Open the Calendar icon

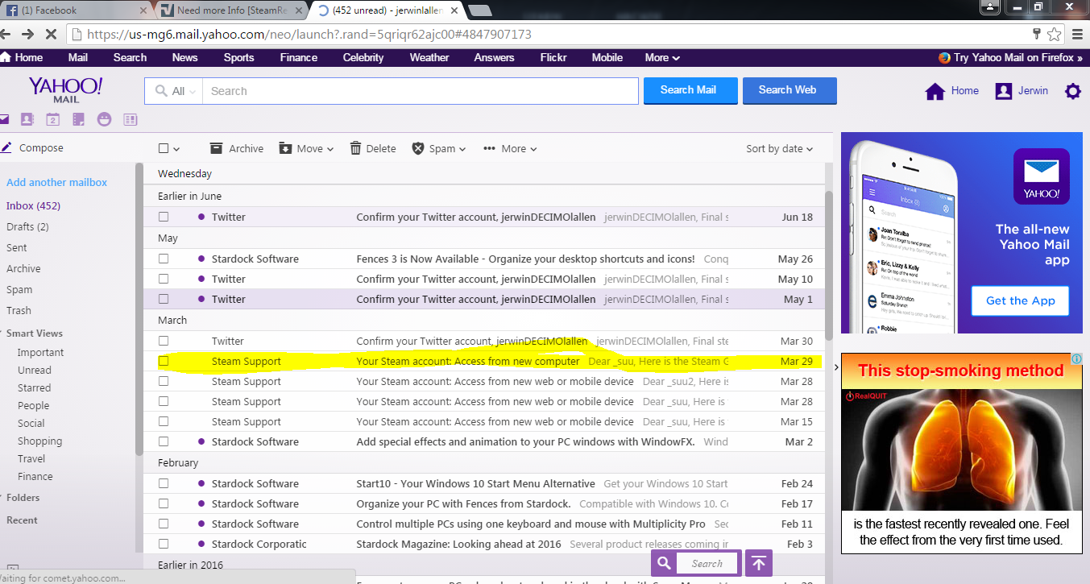[52, 119]
